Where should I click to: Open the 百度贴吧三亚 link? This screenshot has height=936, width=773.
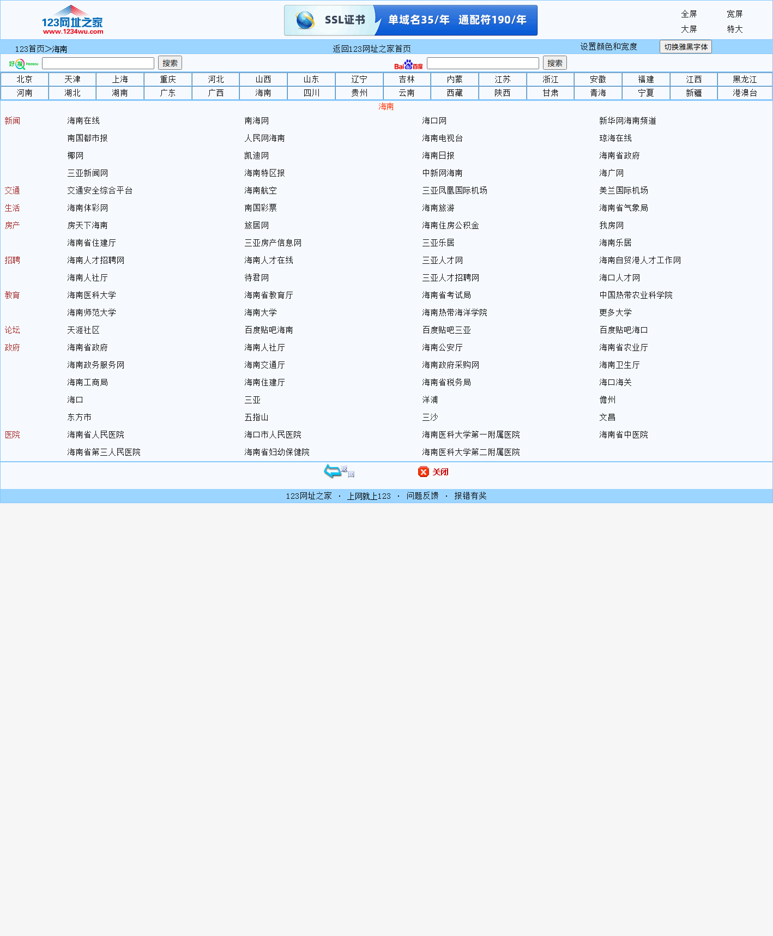[x=446, y=330]
